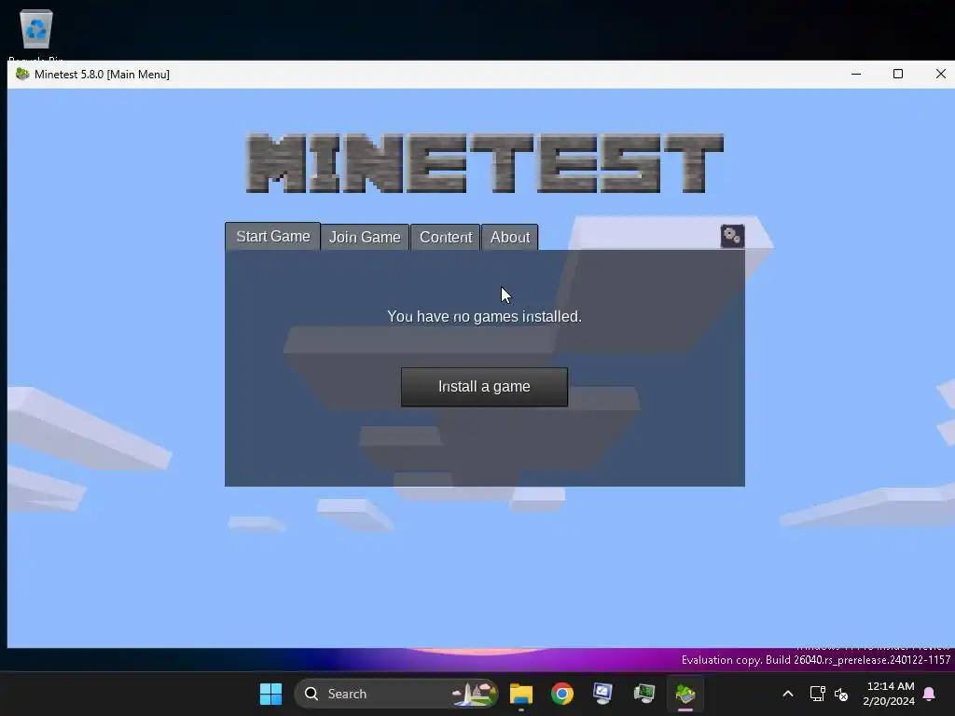Open the Recycle Bin desktop icon

[36, 35]
